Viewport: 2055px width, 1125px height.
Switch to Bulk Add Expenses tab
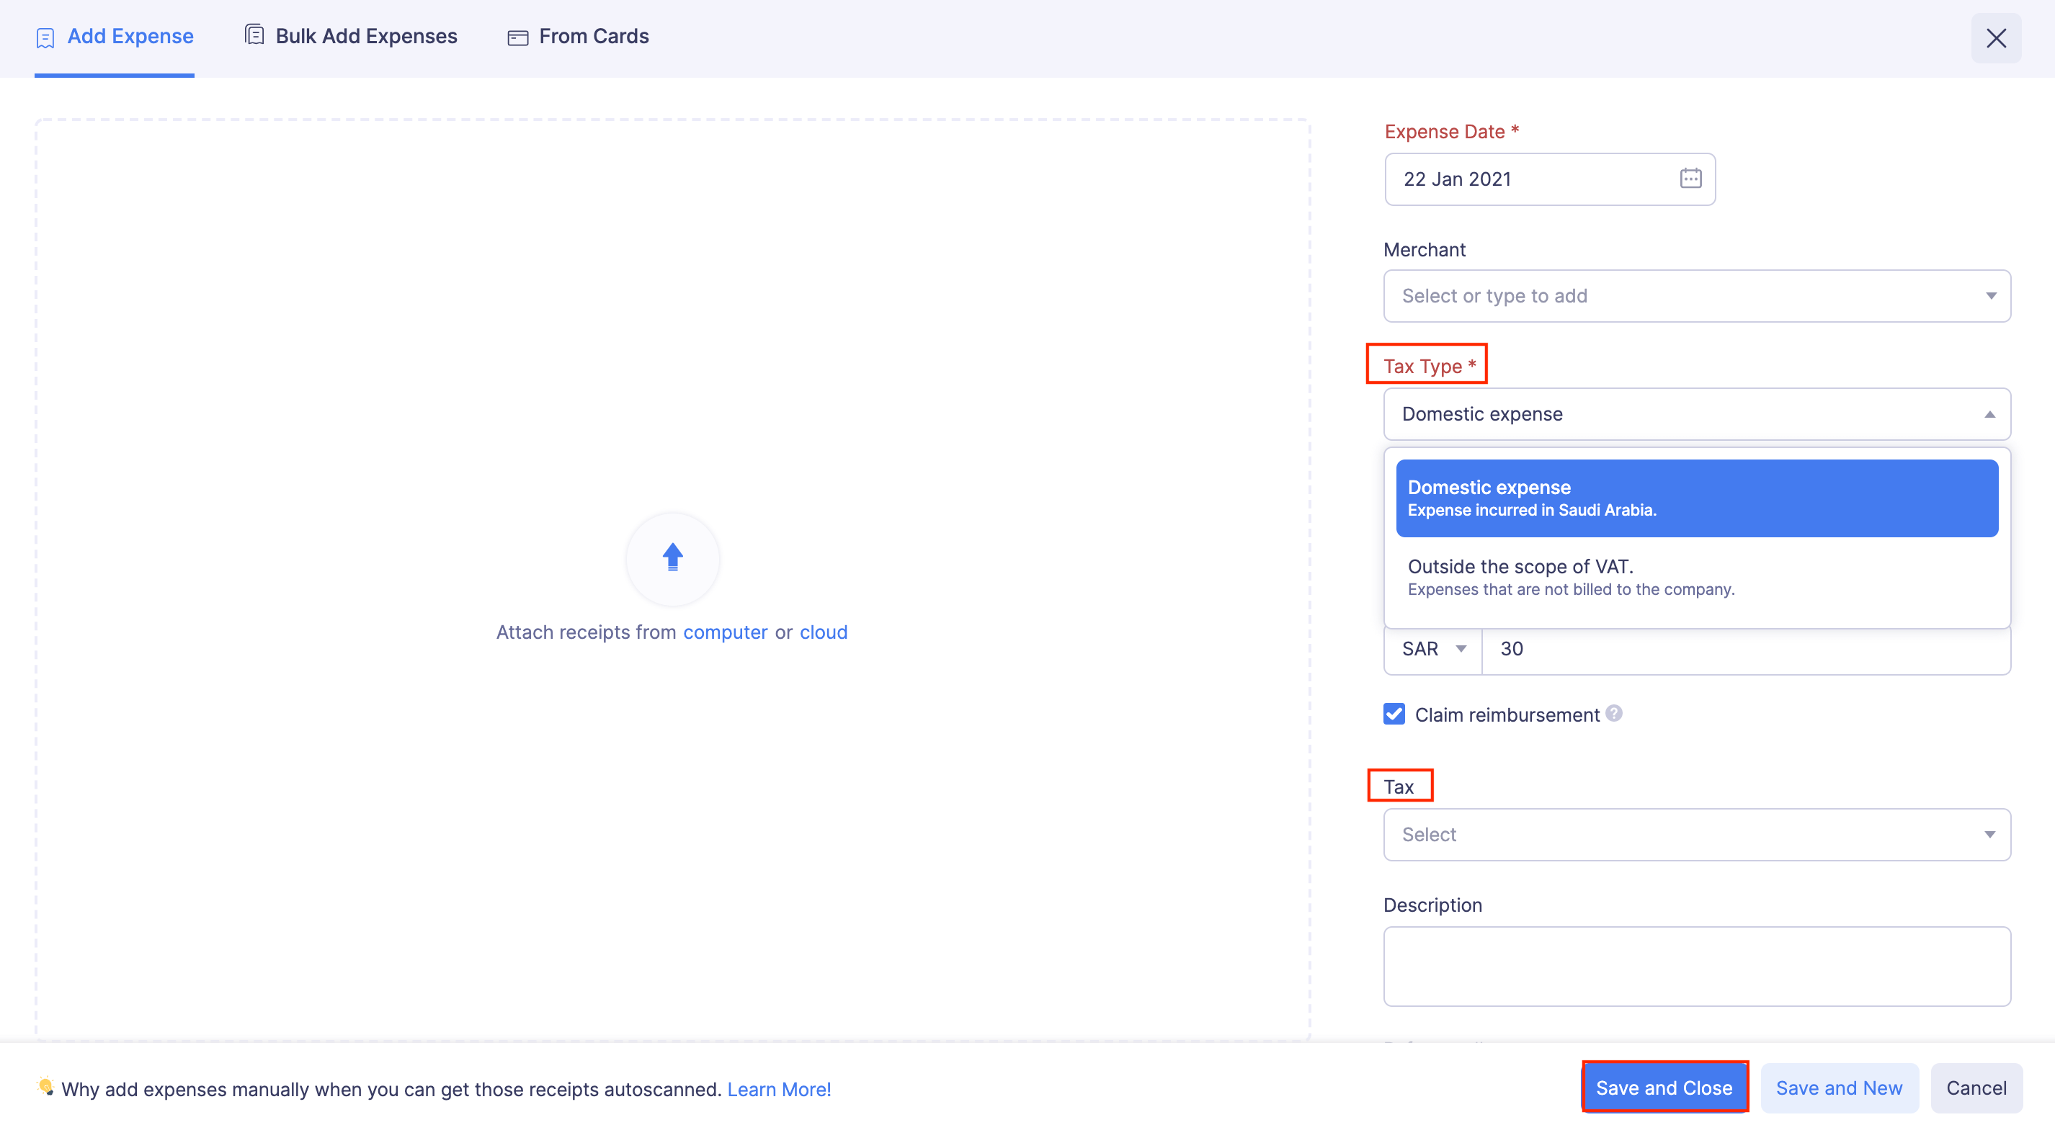(x=366, y=36)
